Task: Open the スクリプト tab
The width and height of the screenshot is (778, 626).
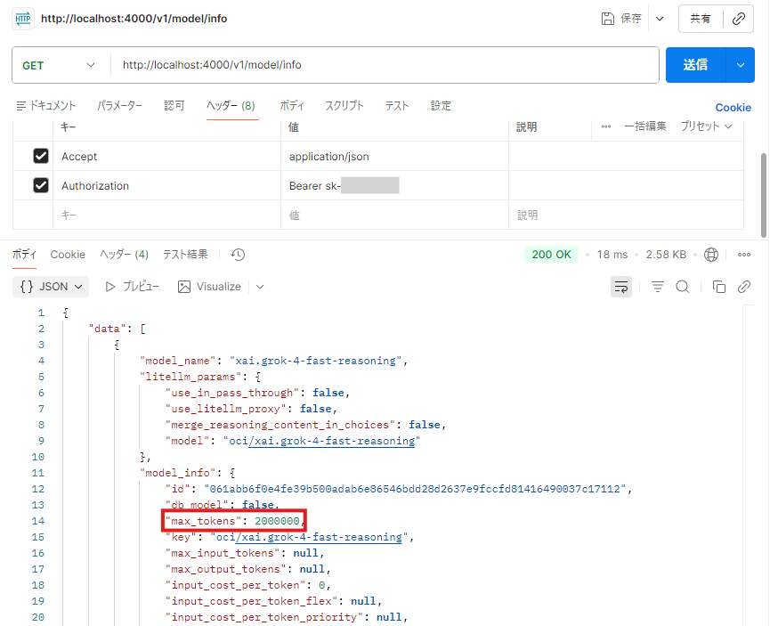Action: (344, 106)
